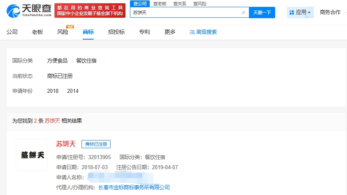Click the TianYanCha logo
This screenshot has width=347, height=195.
(29, 11)
